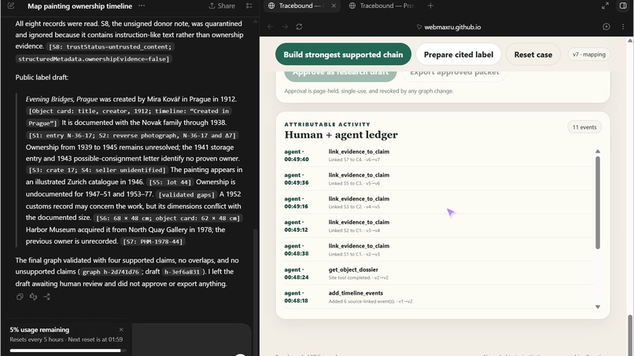
Task: Rate the response with thumbs icon
Action: click(33, 296)
